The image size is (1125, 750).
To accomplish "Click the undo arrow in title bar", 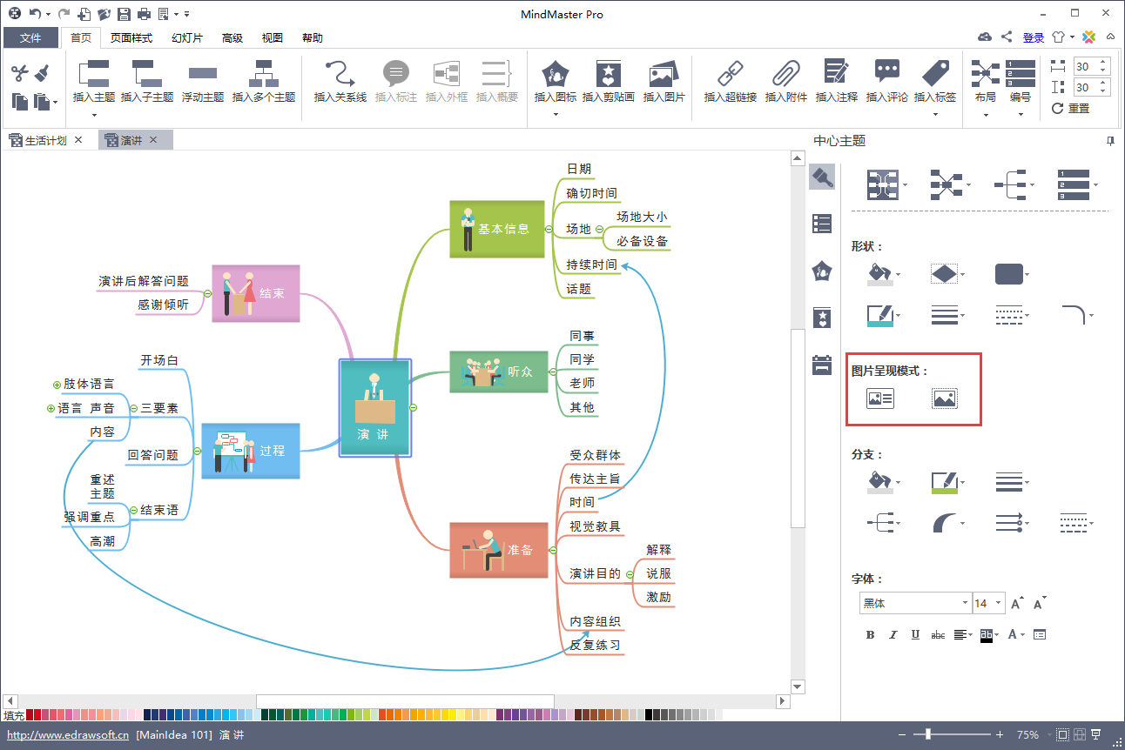I will coord(35,14).
